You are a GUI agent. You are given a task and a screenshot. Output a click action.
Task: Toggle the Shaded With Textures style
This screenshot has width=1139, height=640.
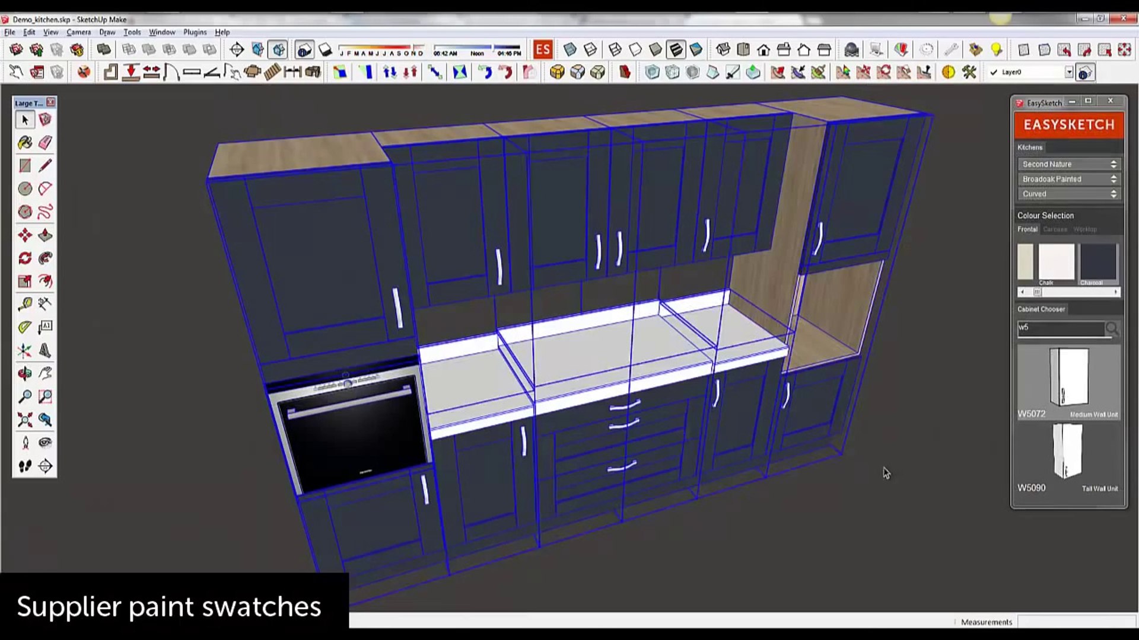tap(676, 50)
